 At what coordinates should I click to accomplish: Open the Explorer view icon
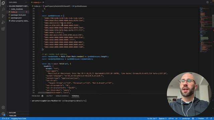click(x=3, y=3)
